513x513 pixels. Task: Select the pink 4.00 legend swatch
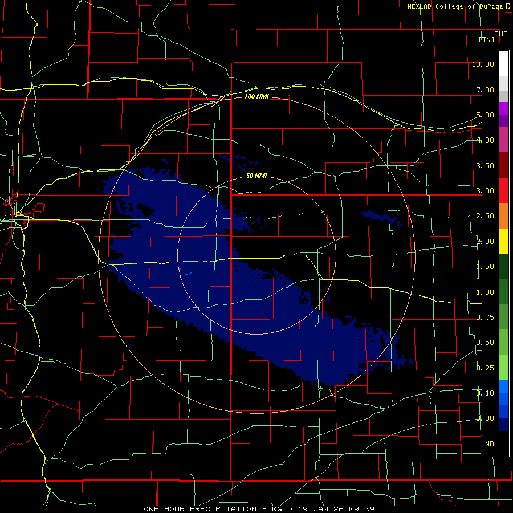click(503, 140)
